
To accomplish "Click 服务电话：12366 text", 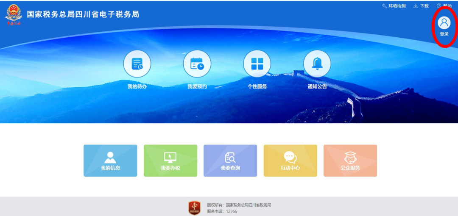I will [222, 211].
